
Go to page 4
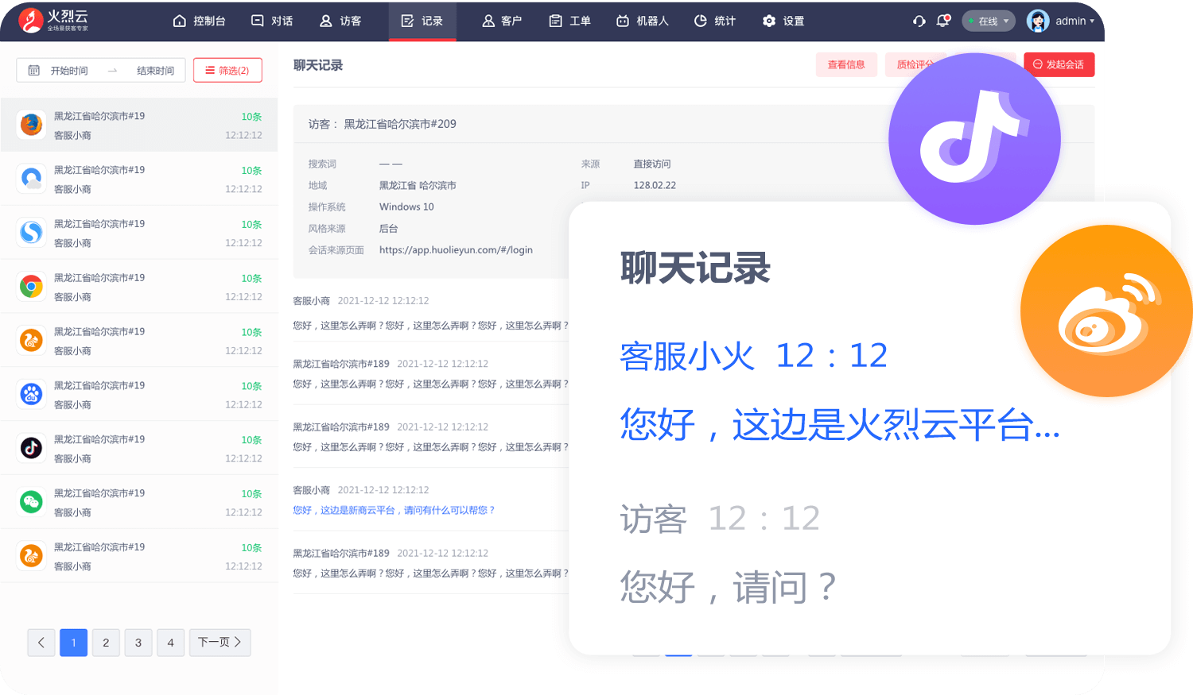(171, 643)
